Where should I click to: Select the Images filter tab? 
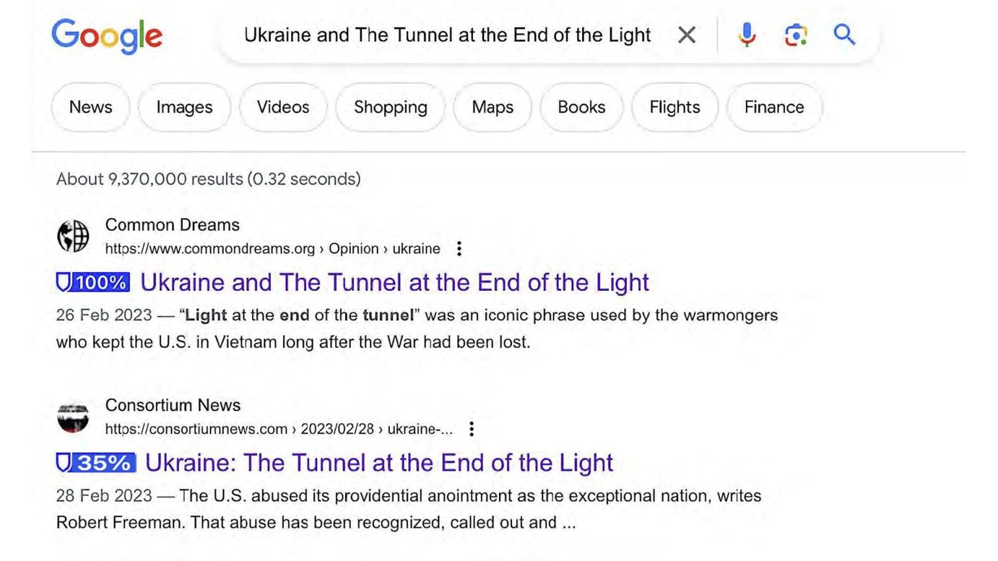pos(185,107)
